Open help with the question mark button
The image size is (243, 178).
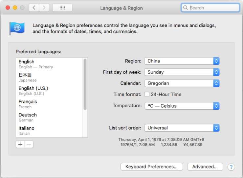(x=231, y=167)
